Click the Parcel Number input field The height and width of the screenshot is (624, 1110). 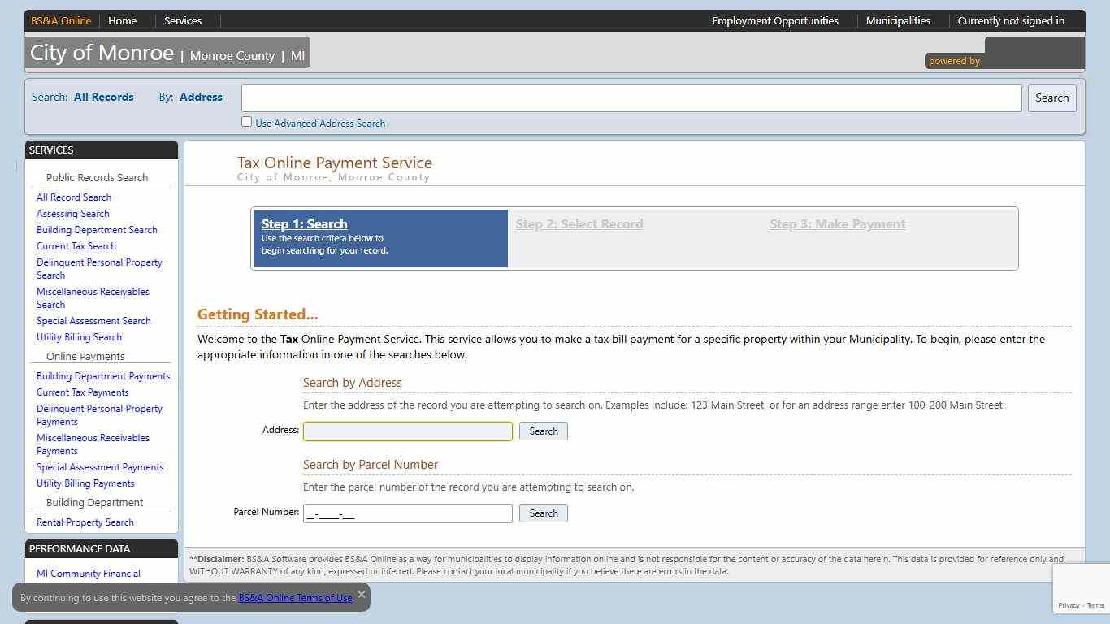coord(407,513)
